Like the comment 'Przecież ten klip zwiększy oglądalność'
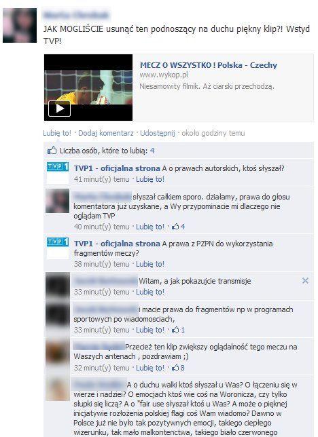 pyautogui.click(x=150, y=368)
